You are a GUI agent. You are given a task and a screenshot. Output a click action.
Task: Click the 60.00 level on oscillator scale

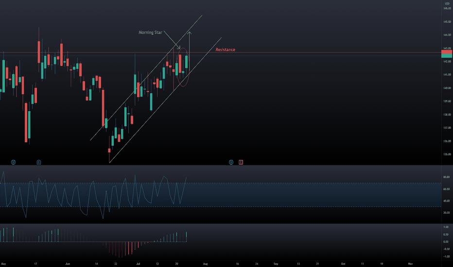pyautogui.click(x=446, y=189)
